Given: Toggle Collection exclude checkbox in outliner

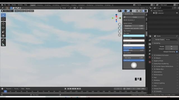Looking at the screenshot, I should coord(154,13).
